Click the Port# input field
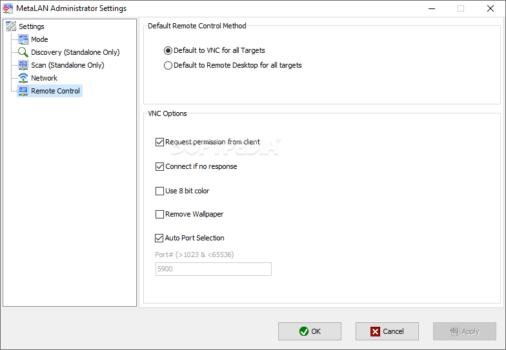Screen dimensions: 506x350 pyautogui.click(x=213, y=269)
